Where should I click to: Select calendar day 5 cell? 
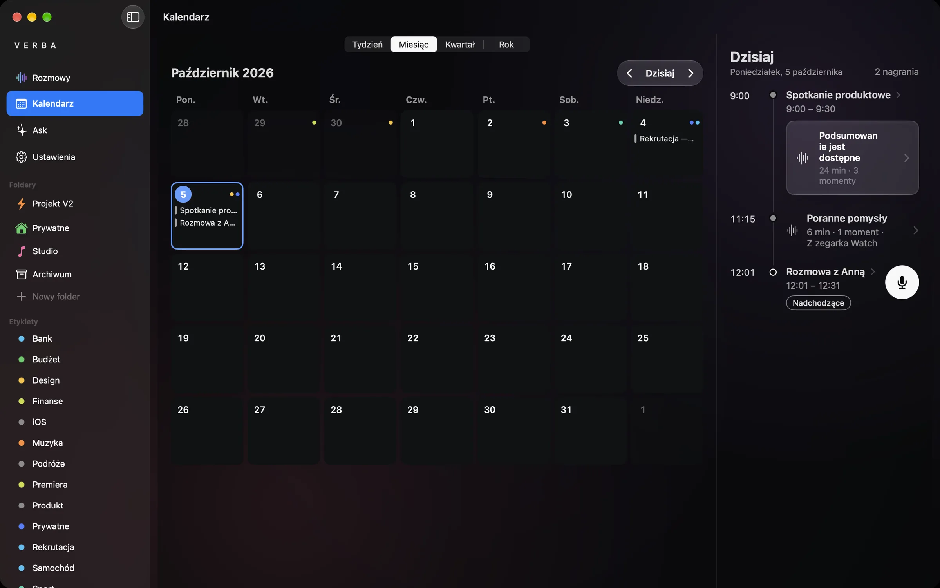pyautogui.click(x=207, y=215)
